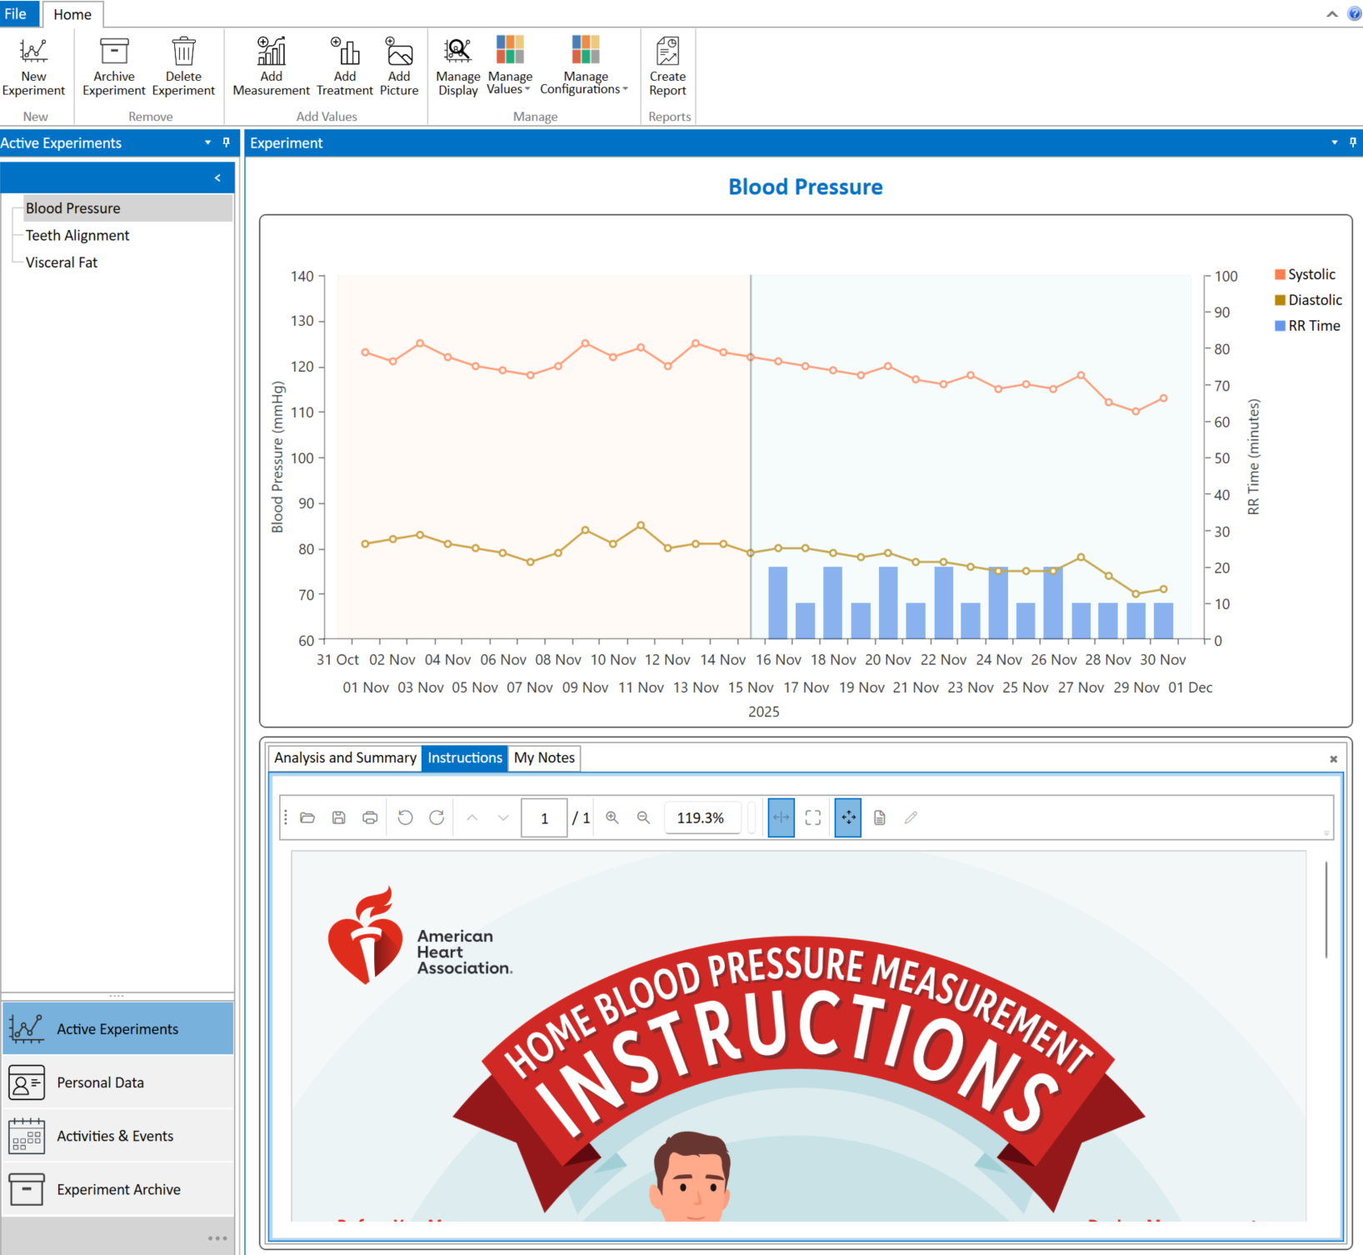The height and width of the screenshot is (1255, 1363).
Task: Collapse the experiments list with the chevron
Action: point(217,178)
